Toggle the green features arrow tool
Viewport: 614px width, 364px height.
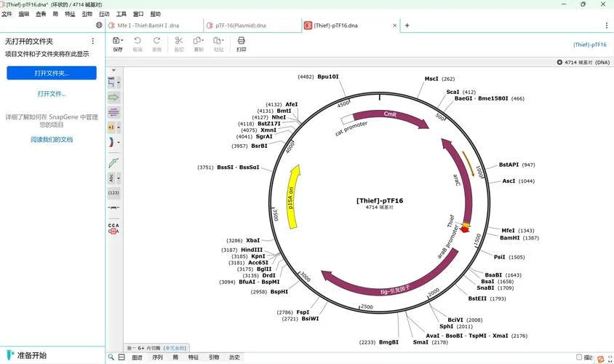point(113,97)
